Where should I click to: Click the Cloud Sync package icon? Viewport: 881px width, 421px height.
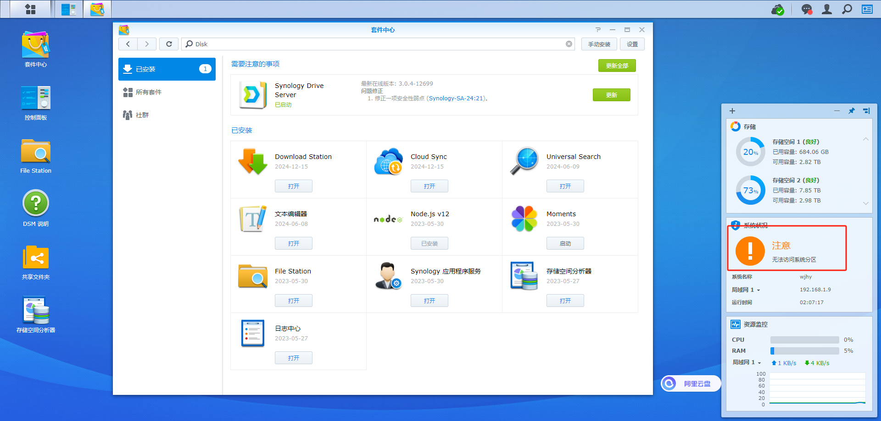pyautogui.click(x=389, y=161)
